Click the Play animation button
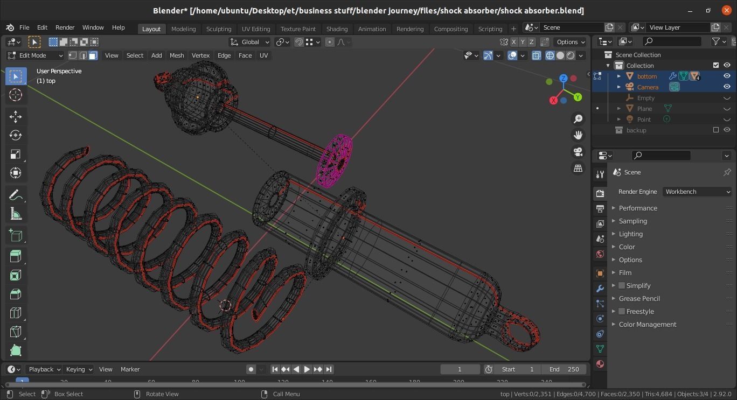This screenshot has height=400, width=737. (x=307, y=369)
